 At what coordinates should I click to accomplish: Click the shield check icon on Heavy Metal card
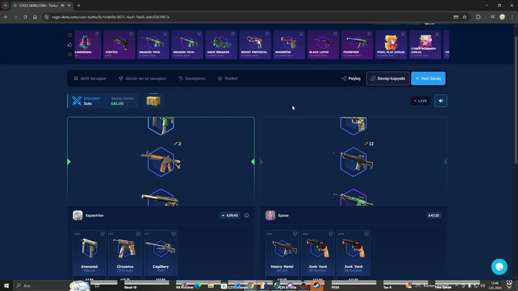[x=295, y=234]
